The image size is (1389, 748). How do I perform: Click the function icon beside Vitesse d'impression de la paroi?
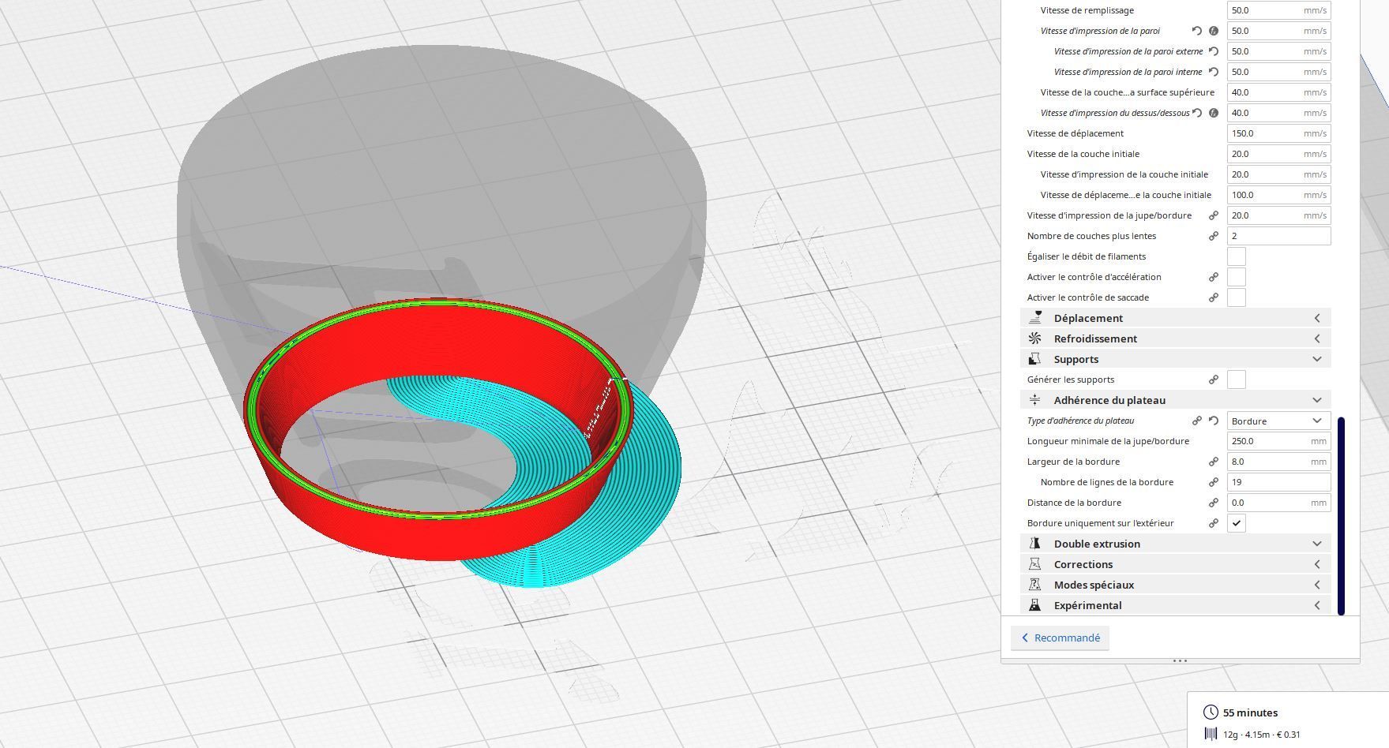1214,31
